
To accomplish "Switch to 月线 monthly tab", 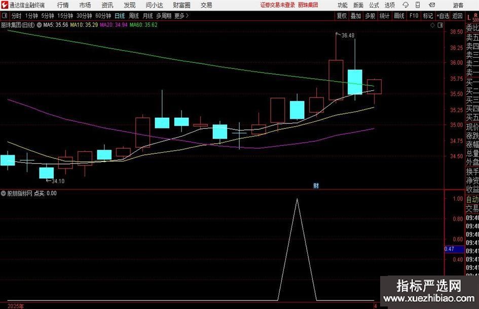I will coord(148,16).
